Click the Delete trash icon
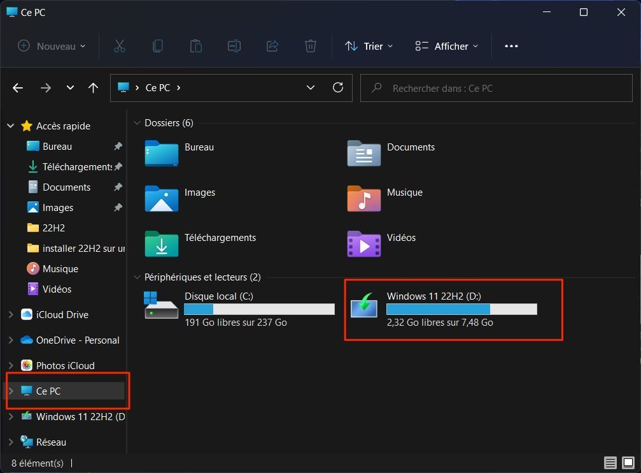Image resolution: width=641 pixels, height=473 pixels. [311, 46]
